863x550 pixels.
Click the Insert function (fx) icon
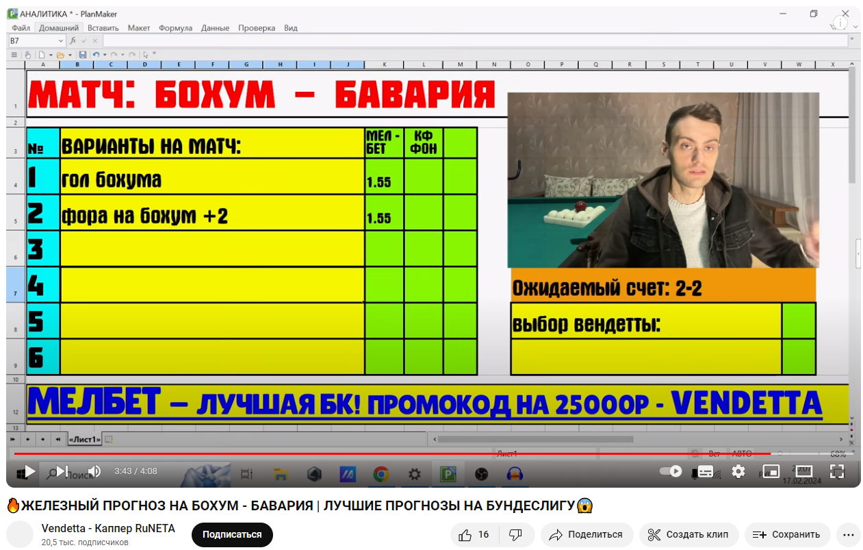tap(73, 40)
